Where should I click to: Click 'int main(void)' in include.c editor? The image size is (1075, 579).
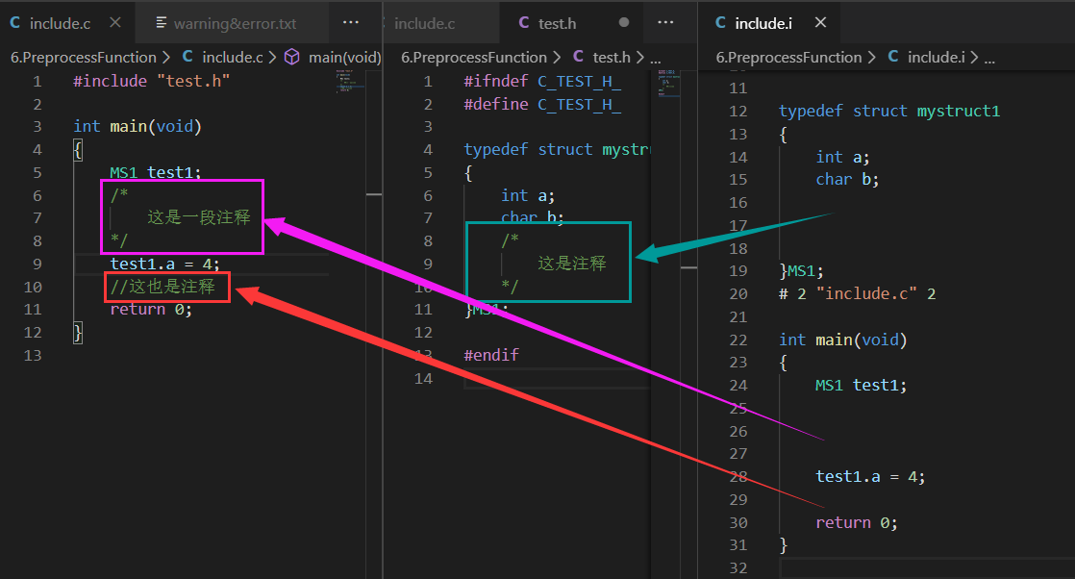[x=137, y=126]
